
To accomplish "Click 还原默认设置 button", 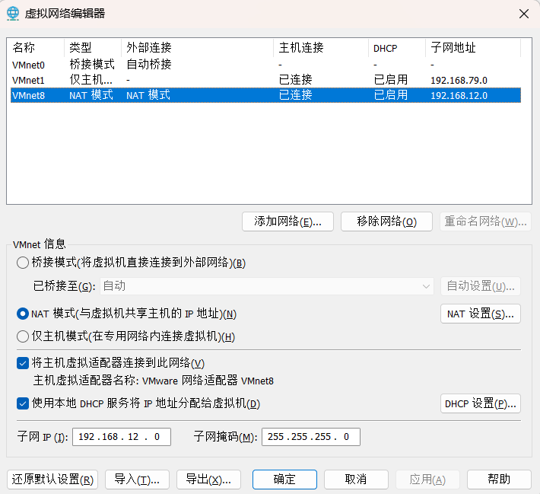I will click(x=52, y=480).
